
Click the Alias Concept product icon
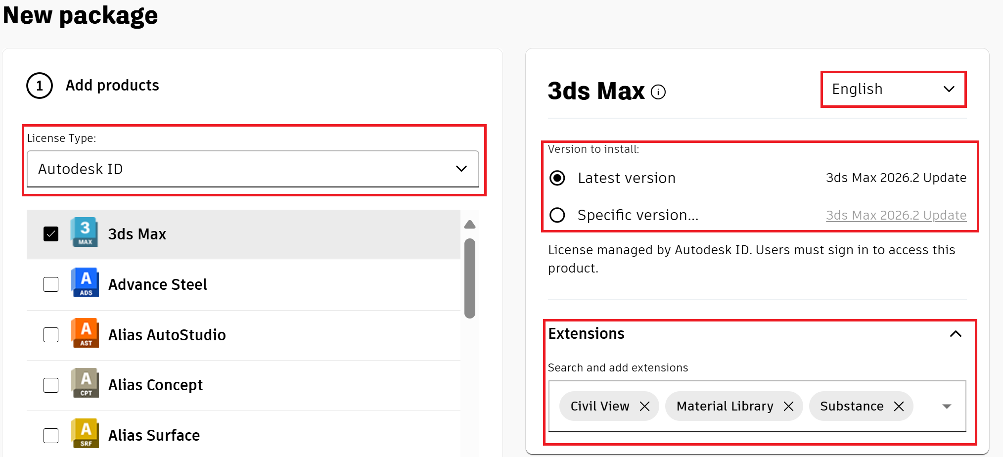tap(84, 384)
